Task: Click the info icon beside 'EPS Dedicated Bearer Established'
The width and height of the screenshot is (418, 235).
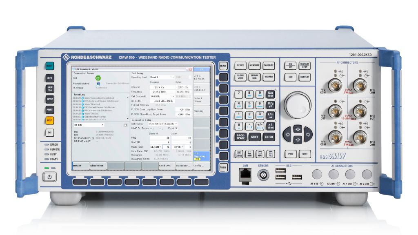Action: (82, 101)
